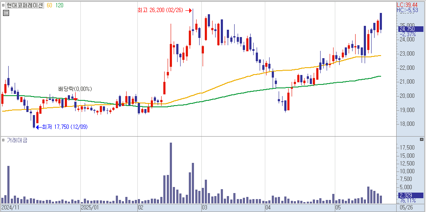Select the 60-day moving average label
Screen dimensions: 426x212
point(49,5)
